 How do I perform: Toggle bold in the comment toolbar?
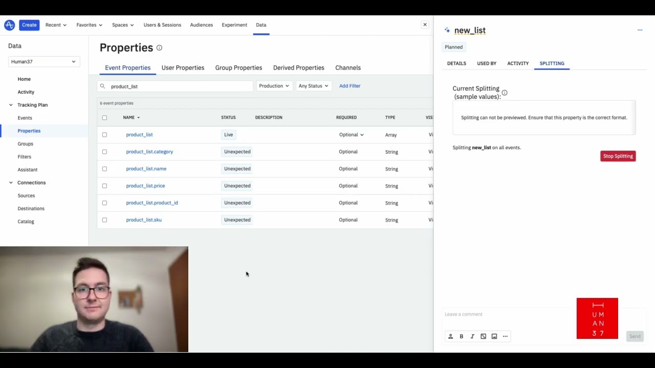pyautogui.click(x=462, y=336)
